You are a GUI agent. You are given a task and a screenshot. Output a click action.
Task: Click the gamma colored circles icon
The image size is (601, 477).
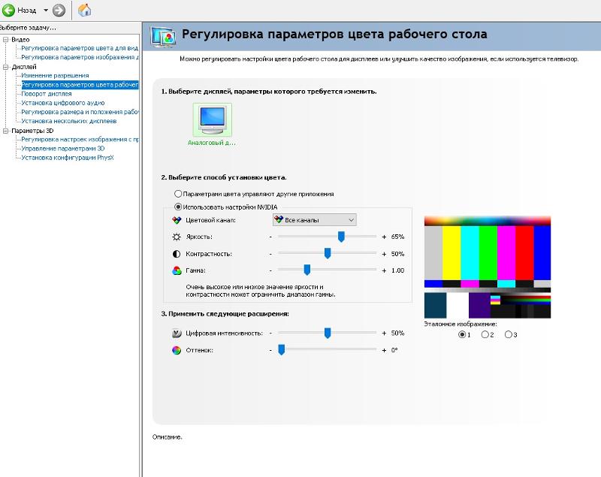[177, 270]
